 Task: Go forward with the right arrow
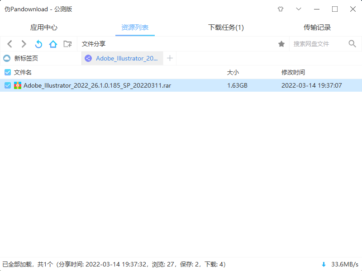pos(24,44)
